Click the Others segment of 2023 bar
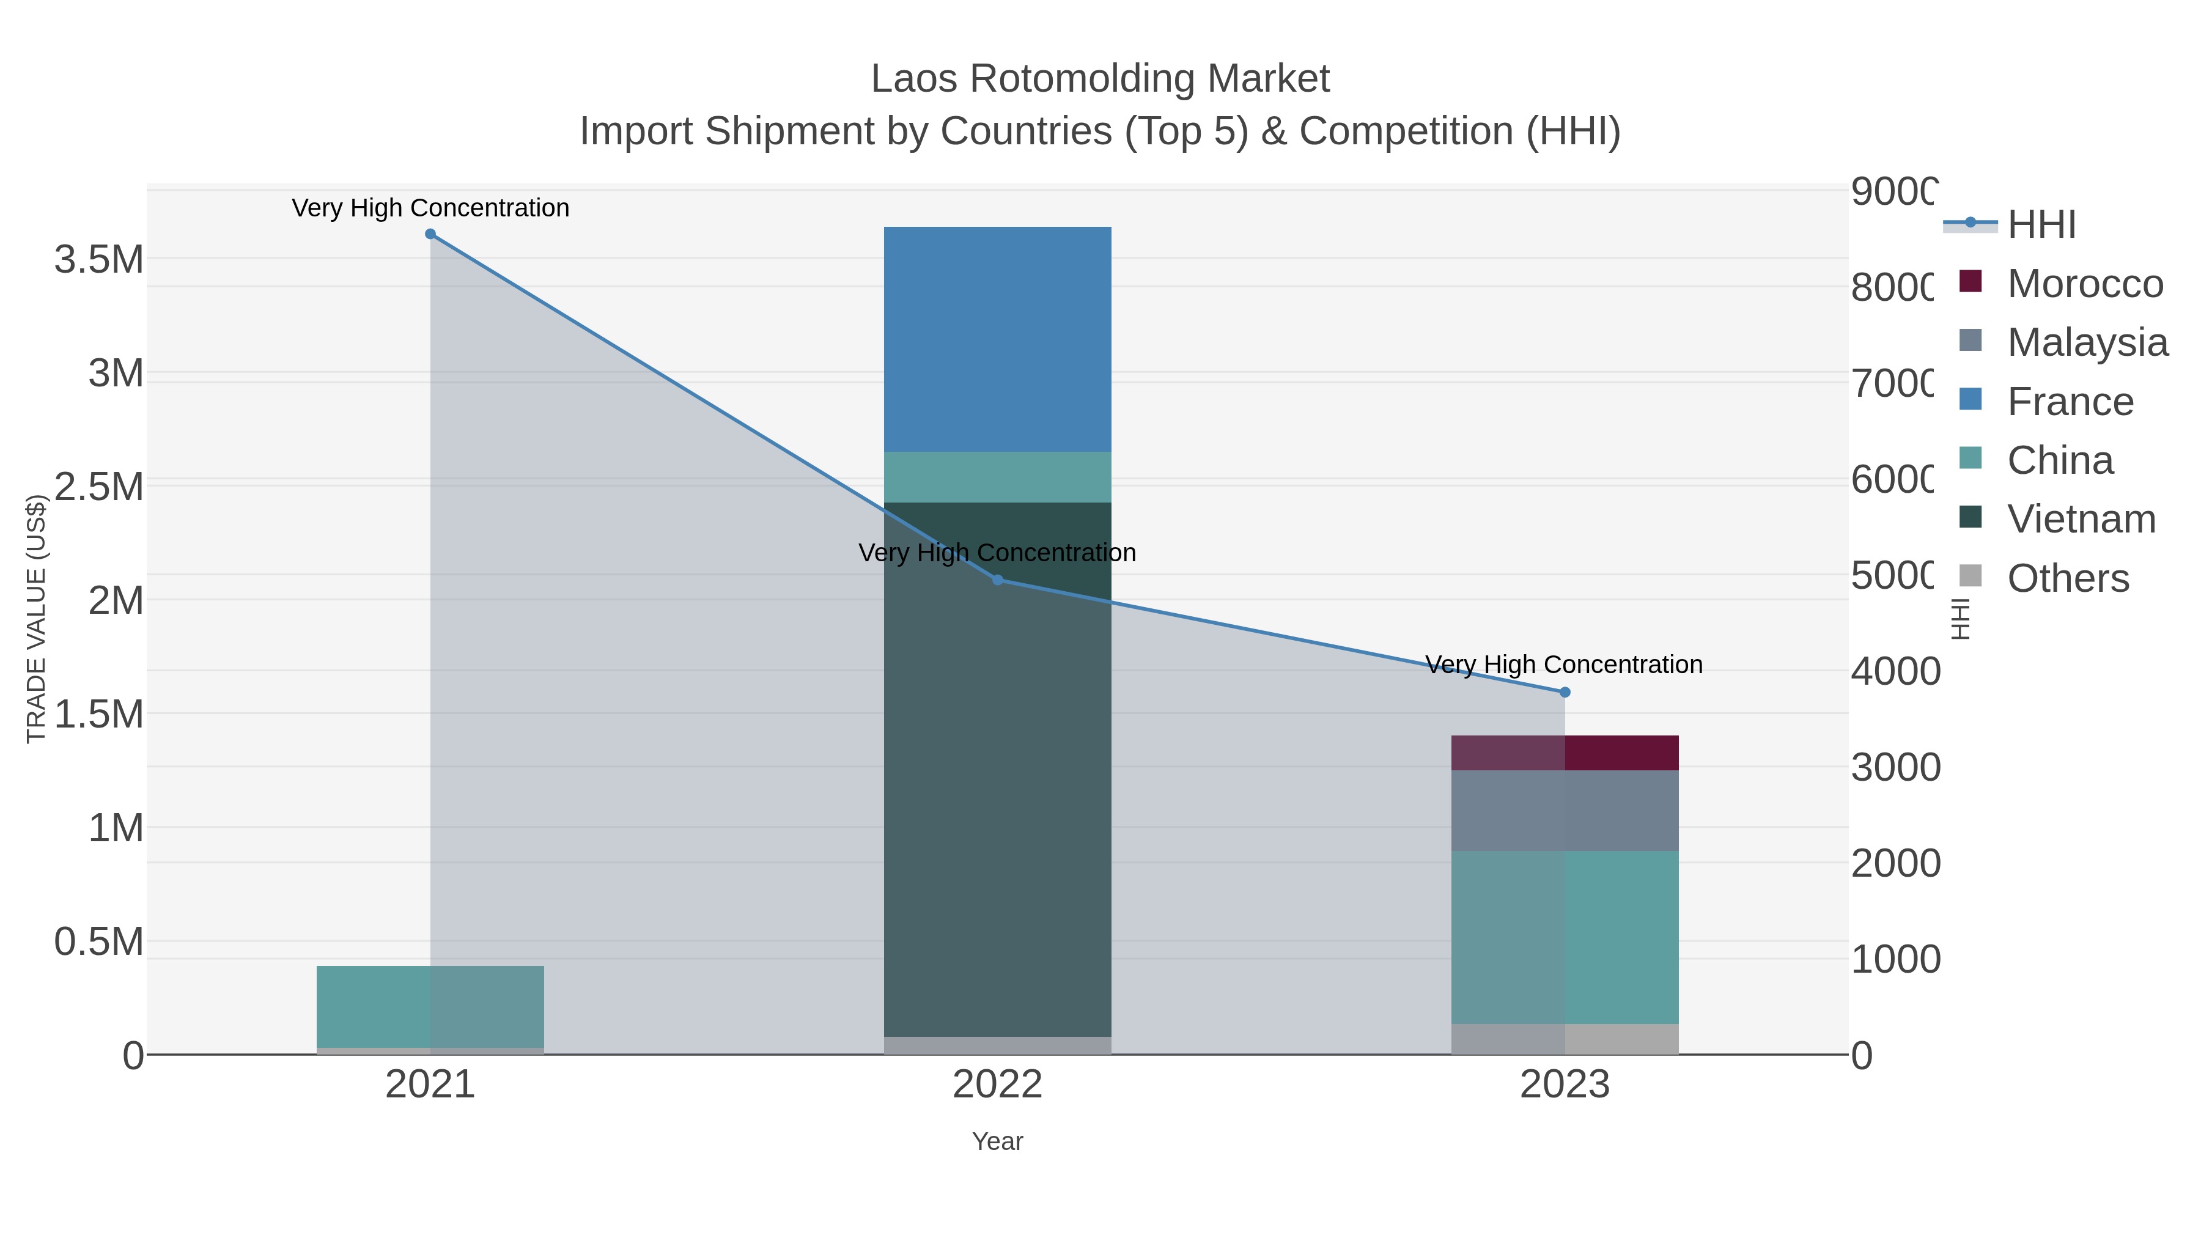Viewport: 2201px width, 1238px height. pos(1565,1040)
